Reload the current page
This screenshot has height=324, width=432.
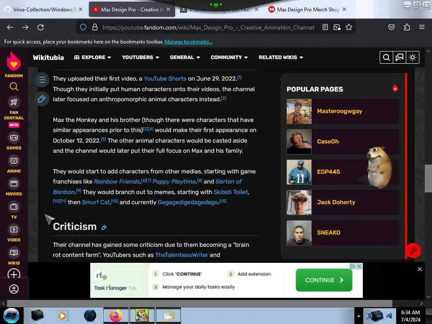coord(40,27)
